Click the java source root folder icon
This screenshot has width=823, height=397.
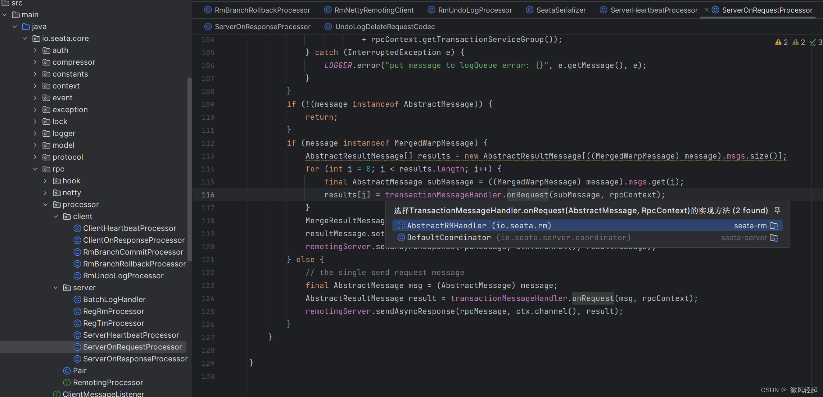(26, 27)
